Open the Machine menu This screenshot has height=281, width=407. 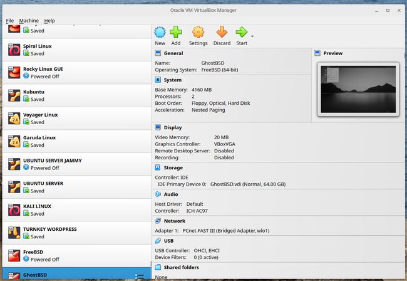pyautogui.click(x=29, y=21)
